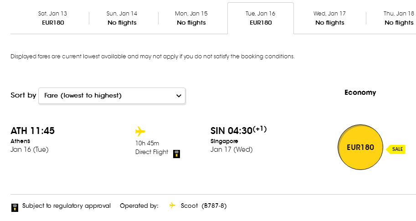Select the Wed, Jan 17 date tab
The image size is (416, 221).
coord(330,18)
